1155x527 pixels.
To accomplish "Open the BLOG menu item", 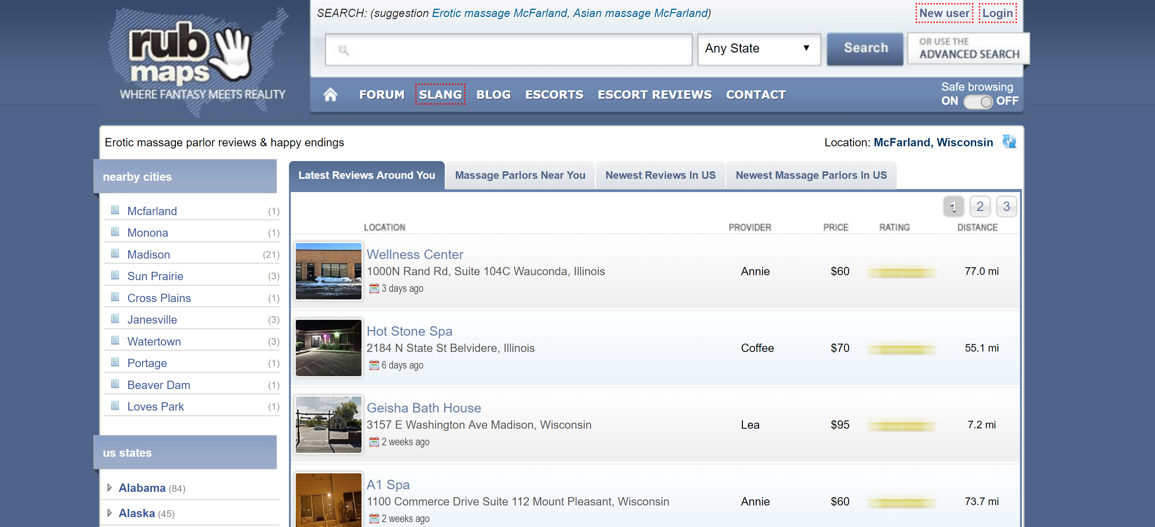I will [493, 95].
